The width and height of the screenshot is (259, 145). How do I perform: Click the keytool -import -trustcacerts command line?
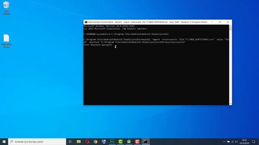point(156,39)
